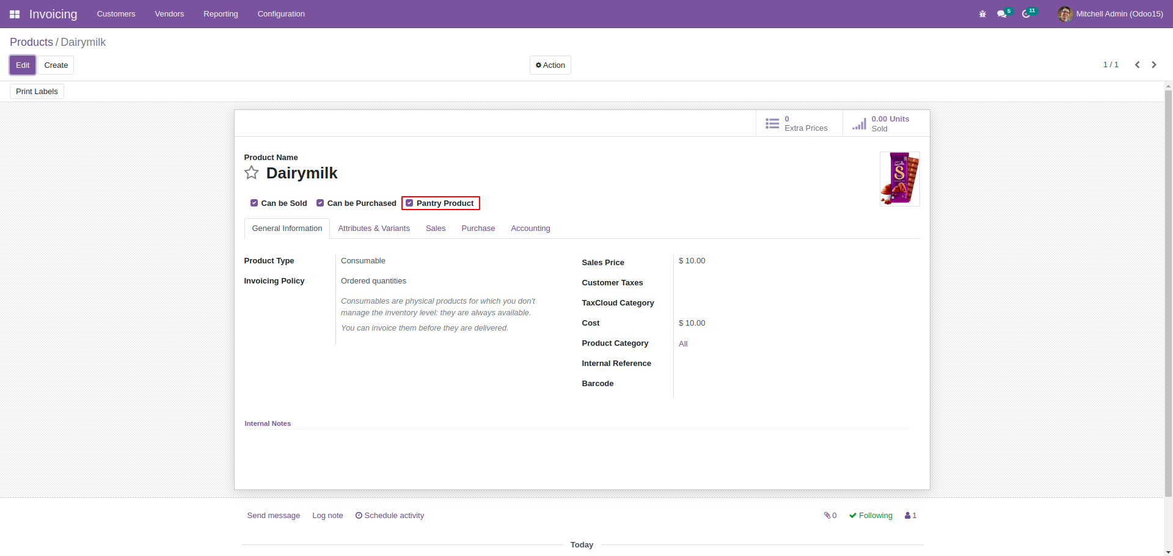Click the Following button
This screenshot has width=1173, height=556.
pyautogui.click(x=871, y=516)
